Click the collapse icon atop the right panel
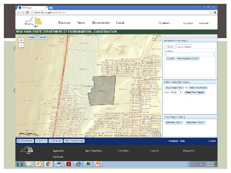Screen dimensions: 231x173 pyautogui.click(x=165, y=36)
